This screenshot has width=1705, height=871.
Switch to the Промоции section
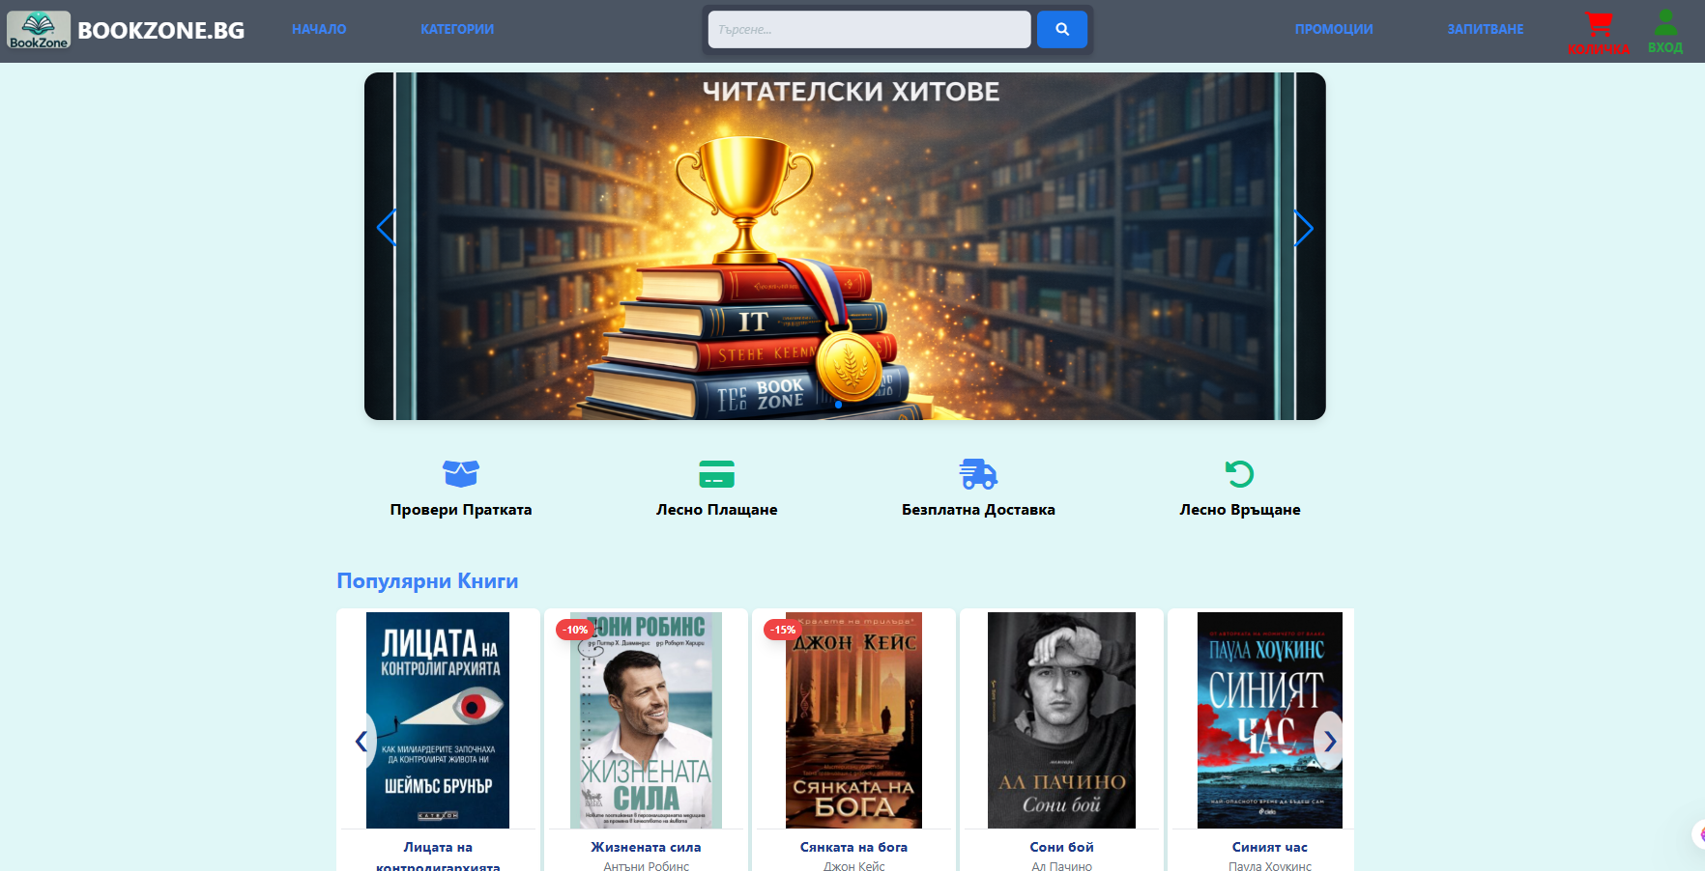click(x=1334, y=29)
